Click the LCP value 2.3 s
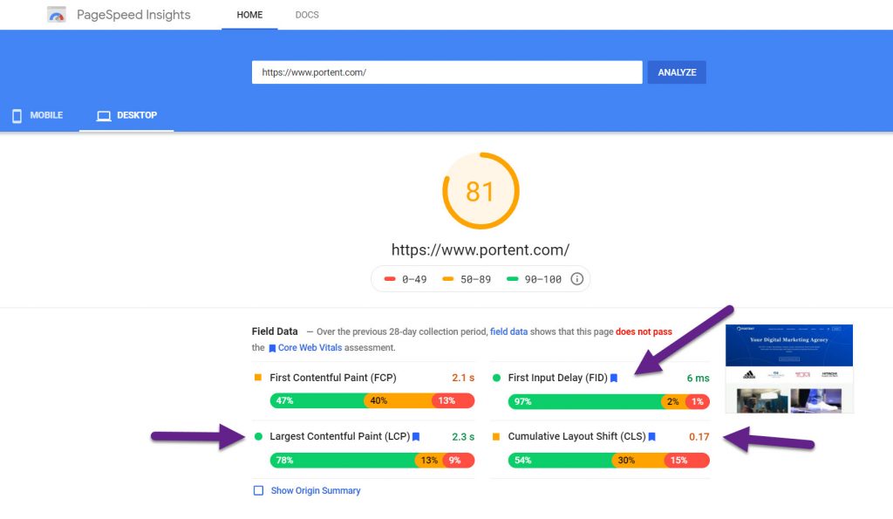The image size is (893, 519). coord(463,437)
